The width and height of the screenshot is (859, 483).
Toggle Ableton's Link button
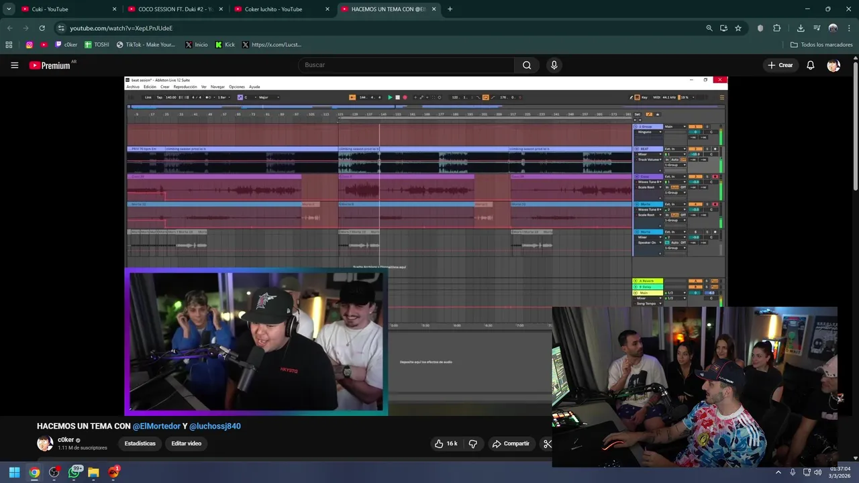pos(148,97)
